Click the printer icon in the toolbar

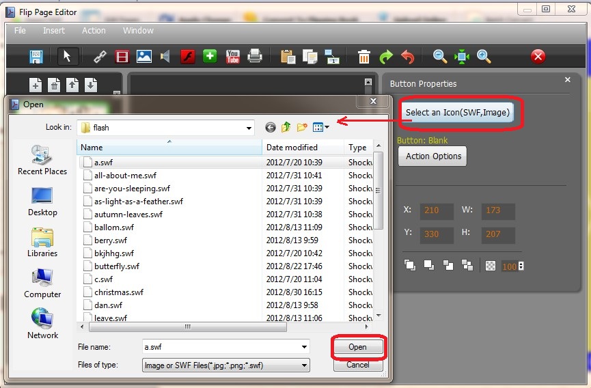(255, 57)
